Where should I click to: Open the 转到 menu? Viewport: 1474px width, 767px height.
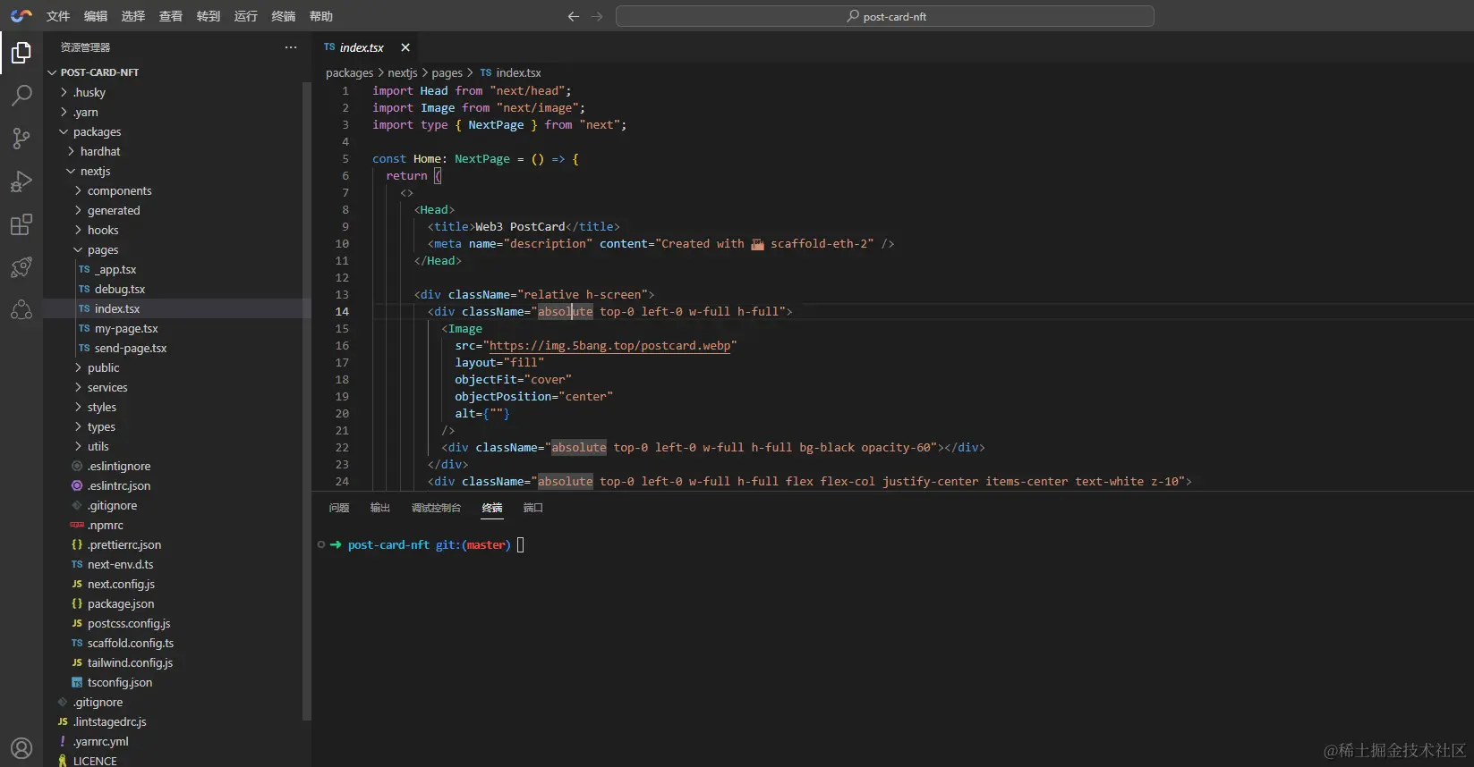coord(209,16)
